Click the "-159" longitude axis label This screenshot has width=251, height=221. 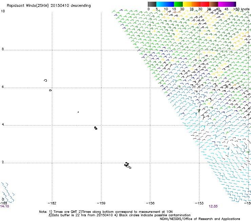[101, 203]
